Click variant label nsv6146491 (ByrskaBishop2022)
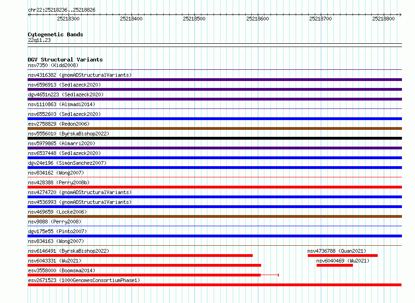 69,251
